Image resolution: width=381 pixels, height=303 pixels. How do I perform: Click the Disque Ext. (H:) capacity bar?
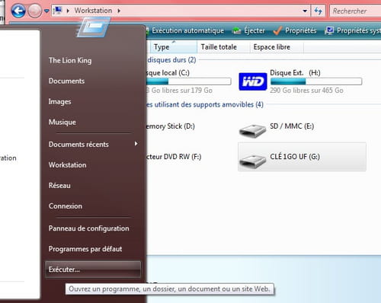click(x=316, y=81)
